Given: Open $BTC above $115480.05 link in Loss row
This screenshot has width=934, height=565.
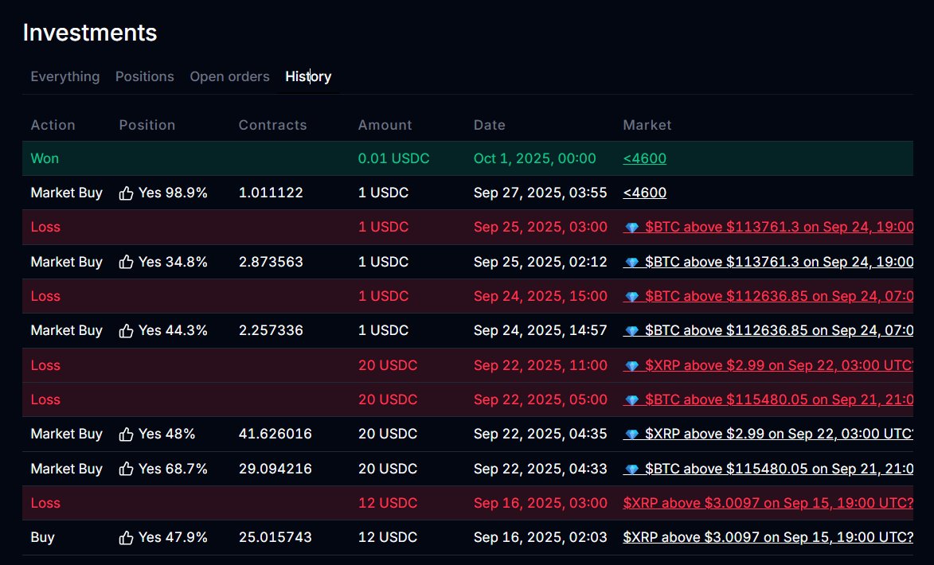Looking at the screenshot, I should point(768,399).
